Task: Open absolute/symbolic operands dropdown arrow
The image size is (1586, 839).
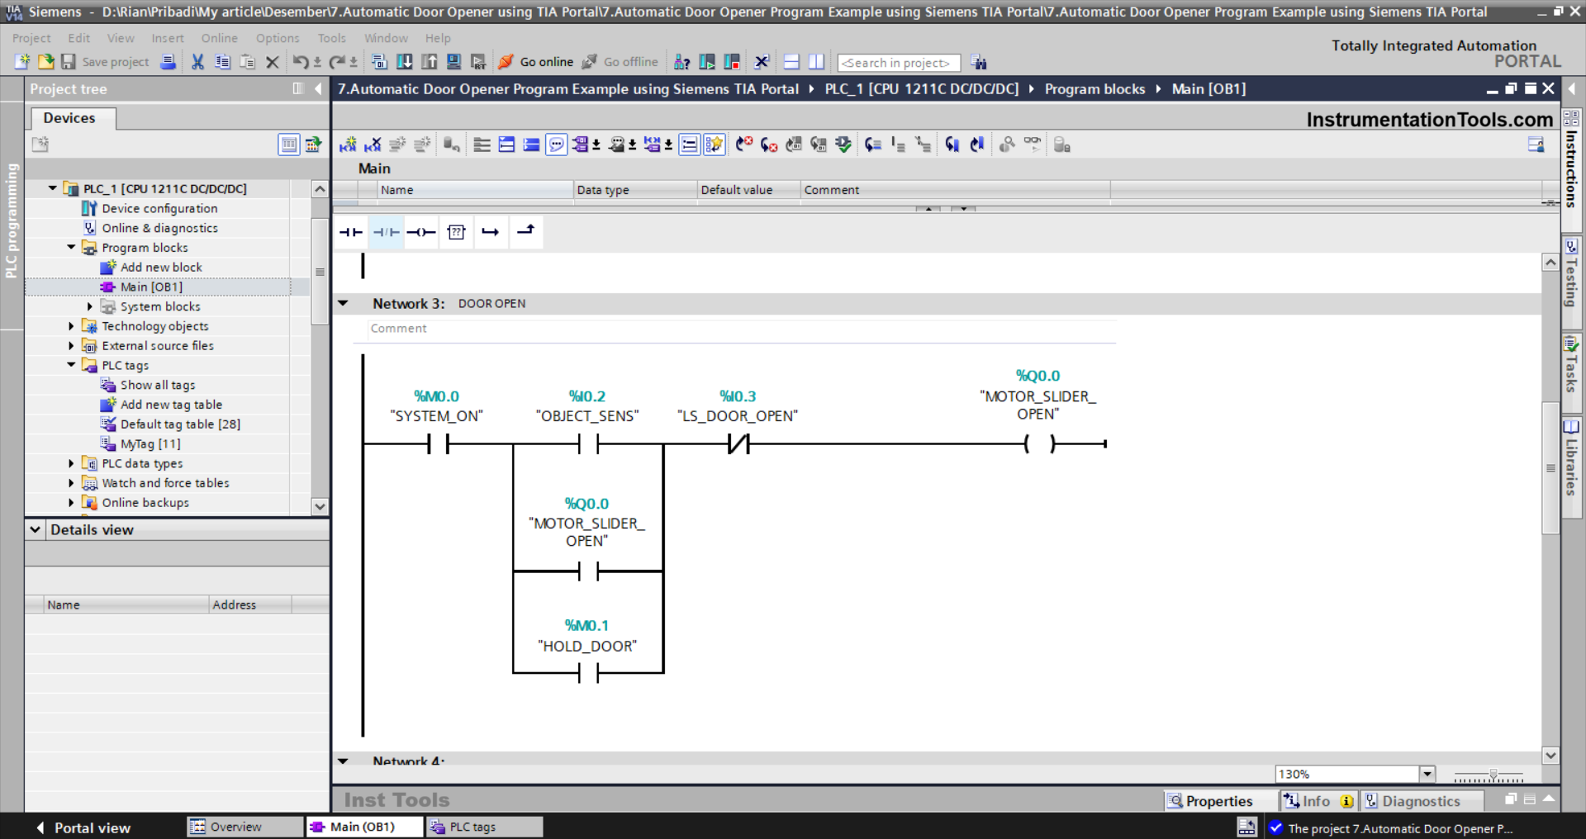Action: coord(596,145)
